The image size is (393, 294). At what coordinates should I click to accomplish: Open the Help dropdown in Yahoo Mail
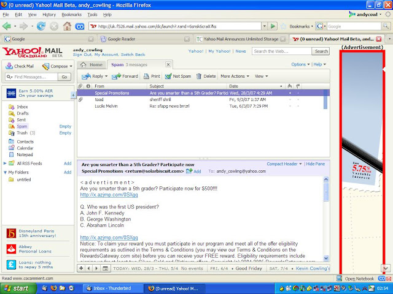click(x=319, y=64)
